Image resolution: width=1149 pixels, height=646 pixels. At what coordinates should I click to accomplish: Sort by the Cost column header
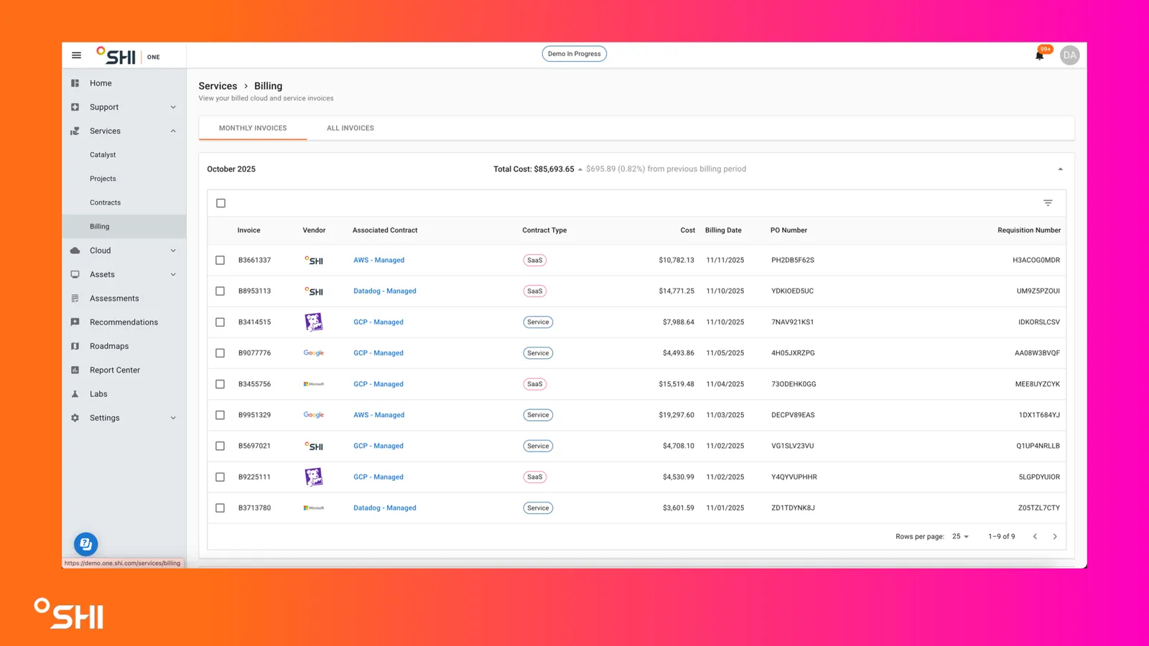pyautogui.click(x=687, y=230)
